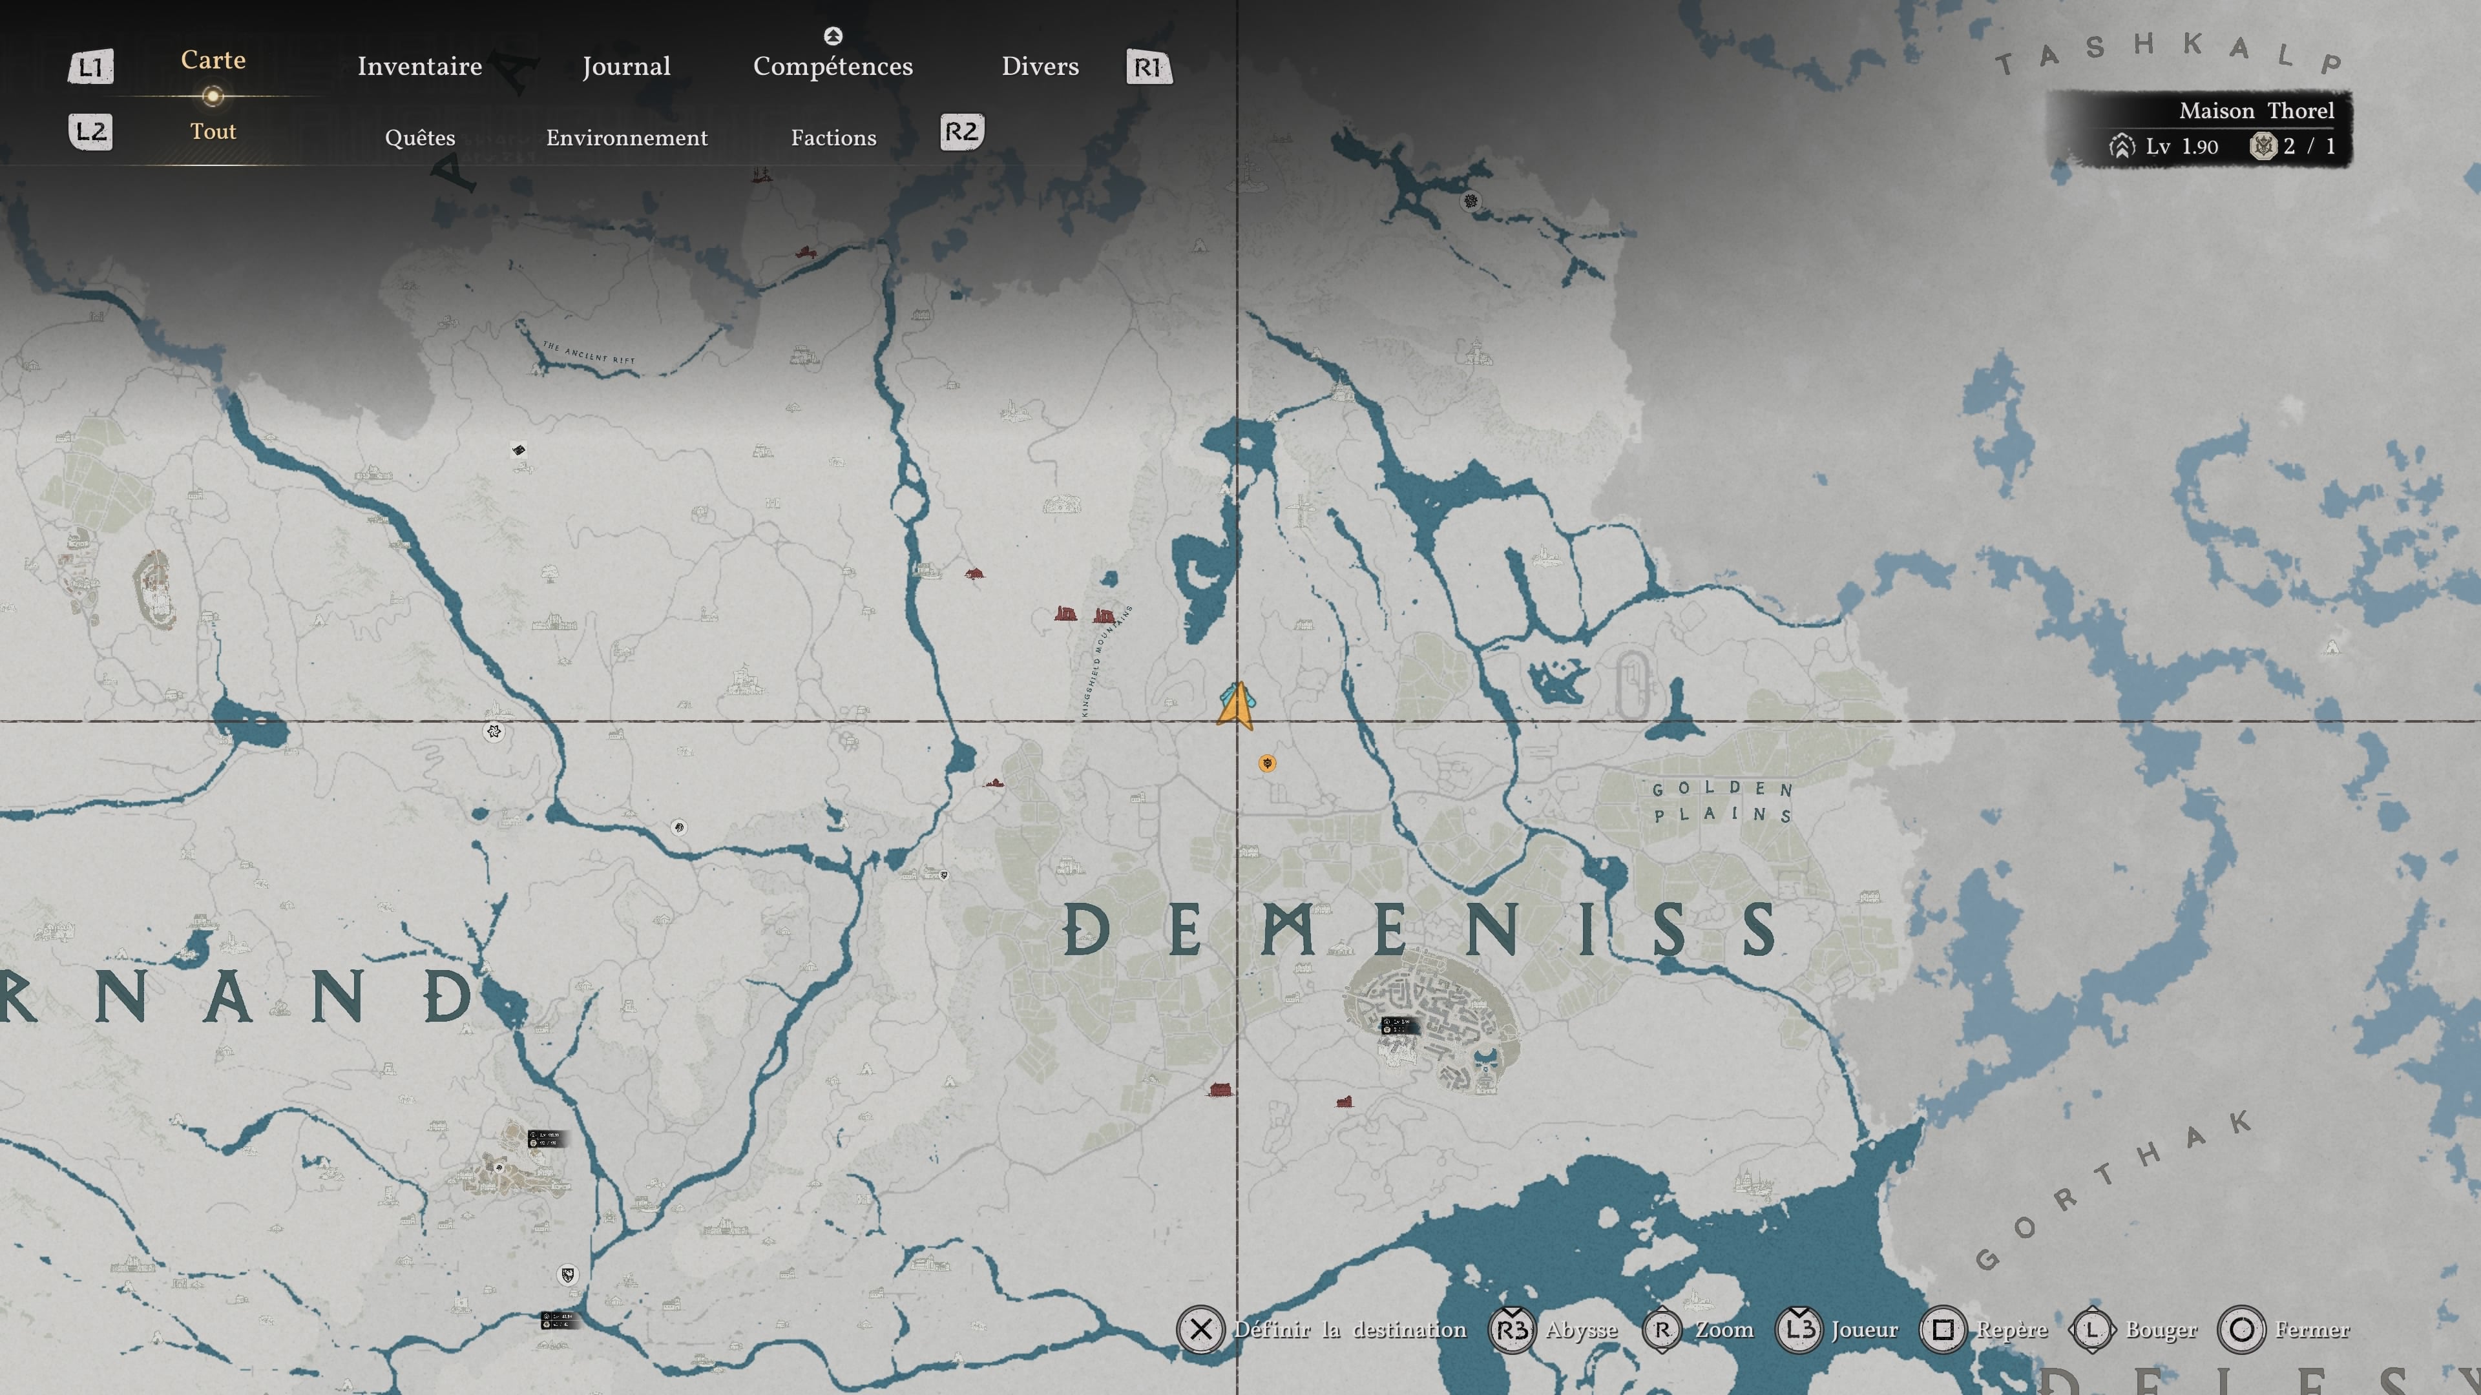The image size is (2481, 1395).
Task: Select the Tout map filter
Action: (213, 131)
